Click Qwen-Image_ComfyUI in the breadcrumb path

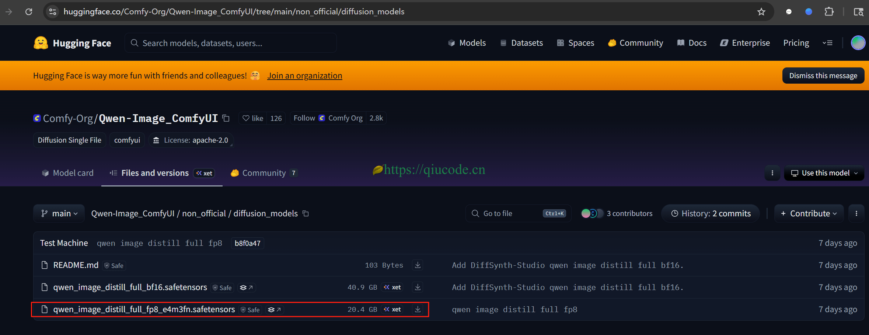coord(133,213)
